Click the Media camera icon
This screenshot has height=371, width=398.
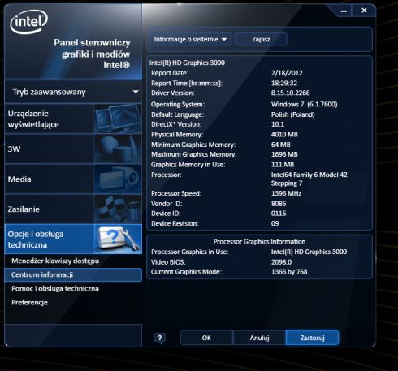118,179
